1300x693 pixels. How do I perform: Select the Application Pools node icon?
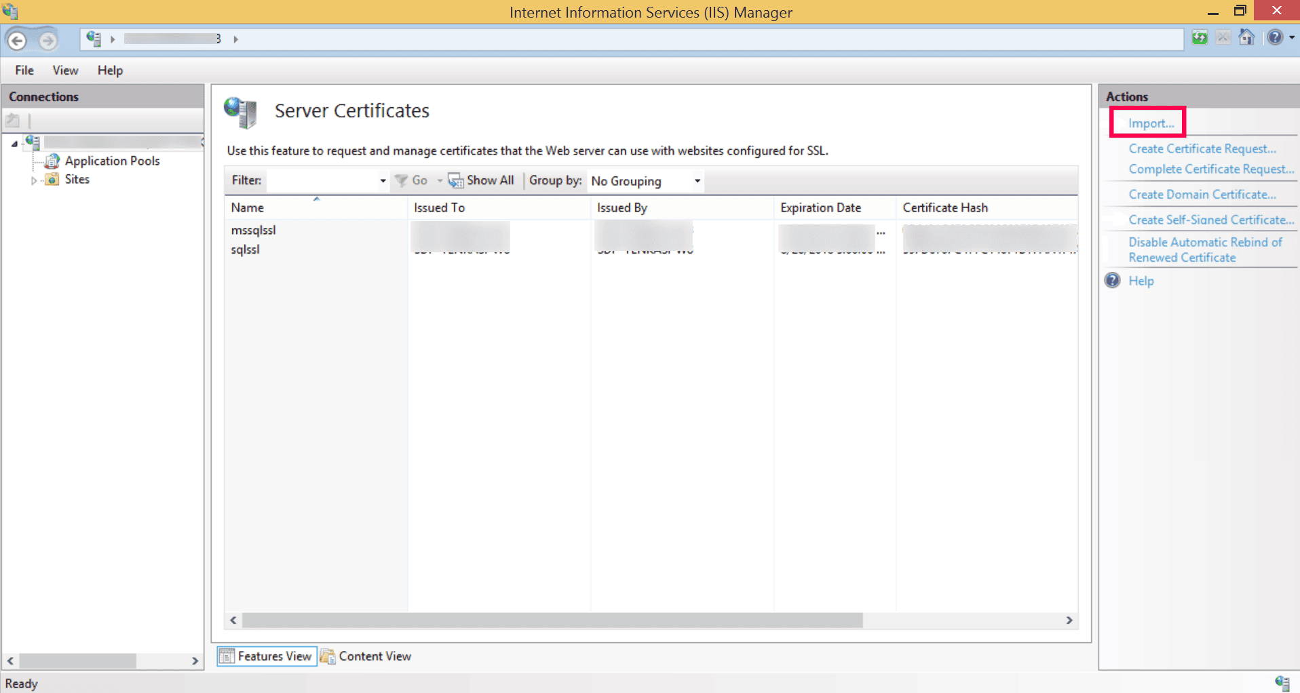tap(54, 161)
